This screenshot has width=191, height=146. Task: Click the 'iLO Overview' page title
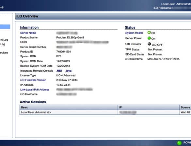point(27,16)
